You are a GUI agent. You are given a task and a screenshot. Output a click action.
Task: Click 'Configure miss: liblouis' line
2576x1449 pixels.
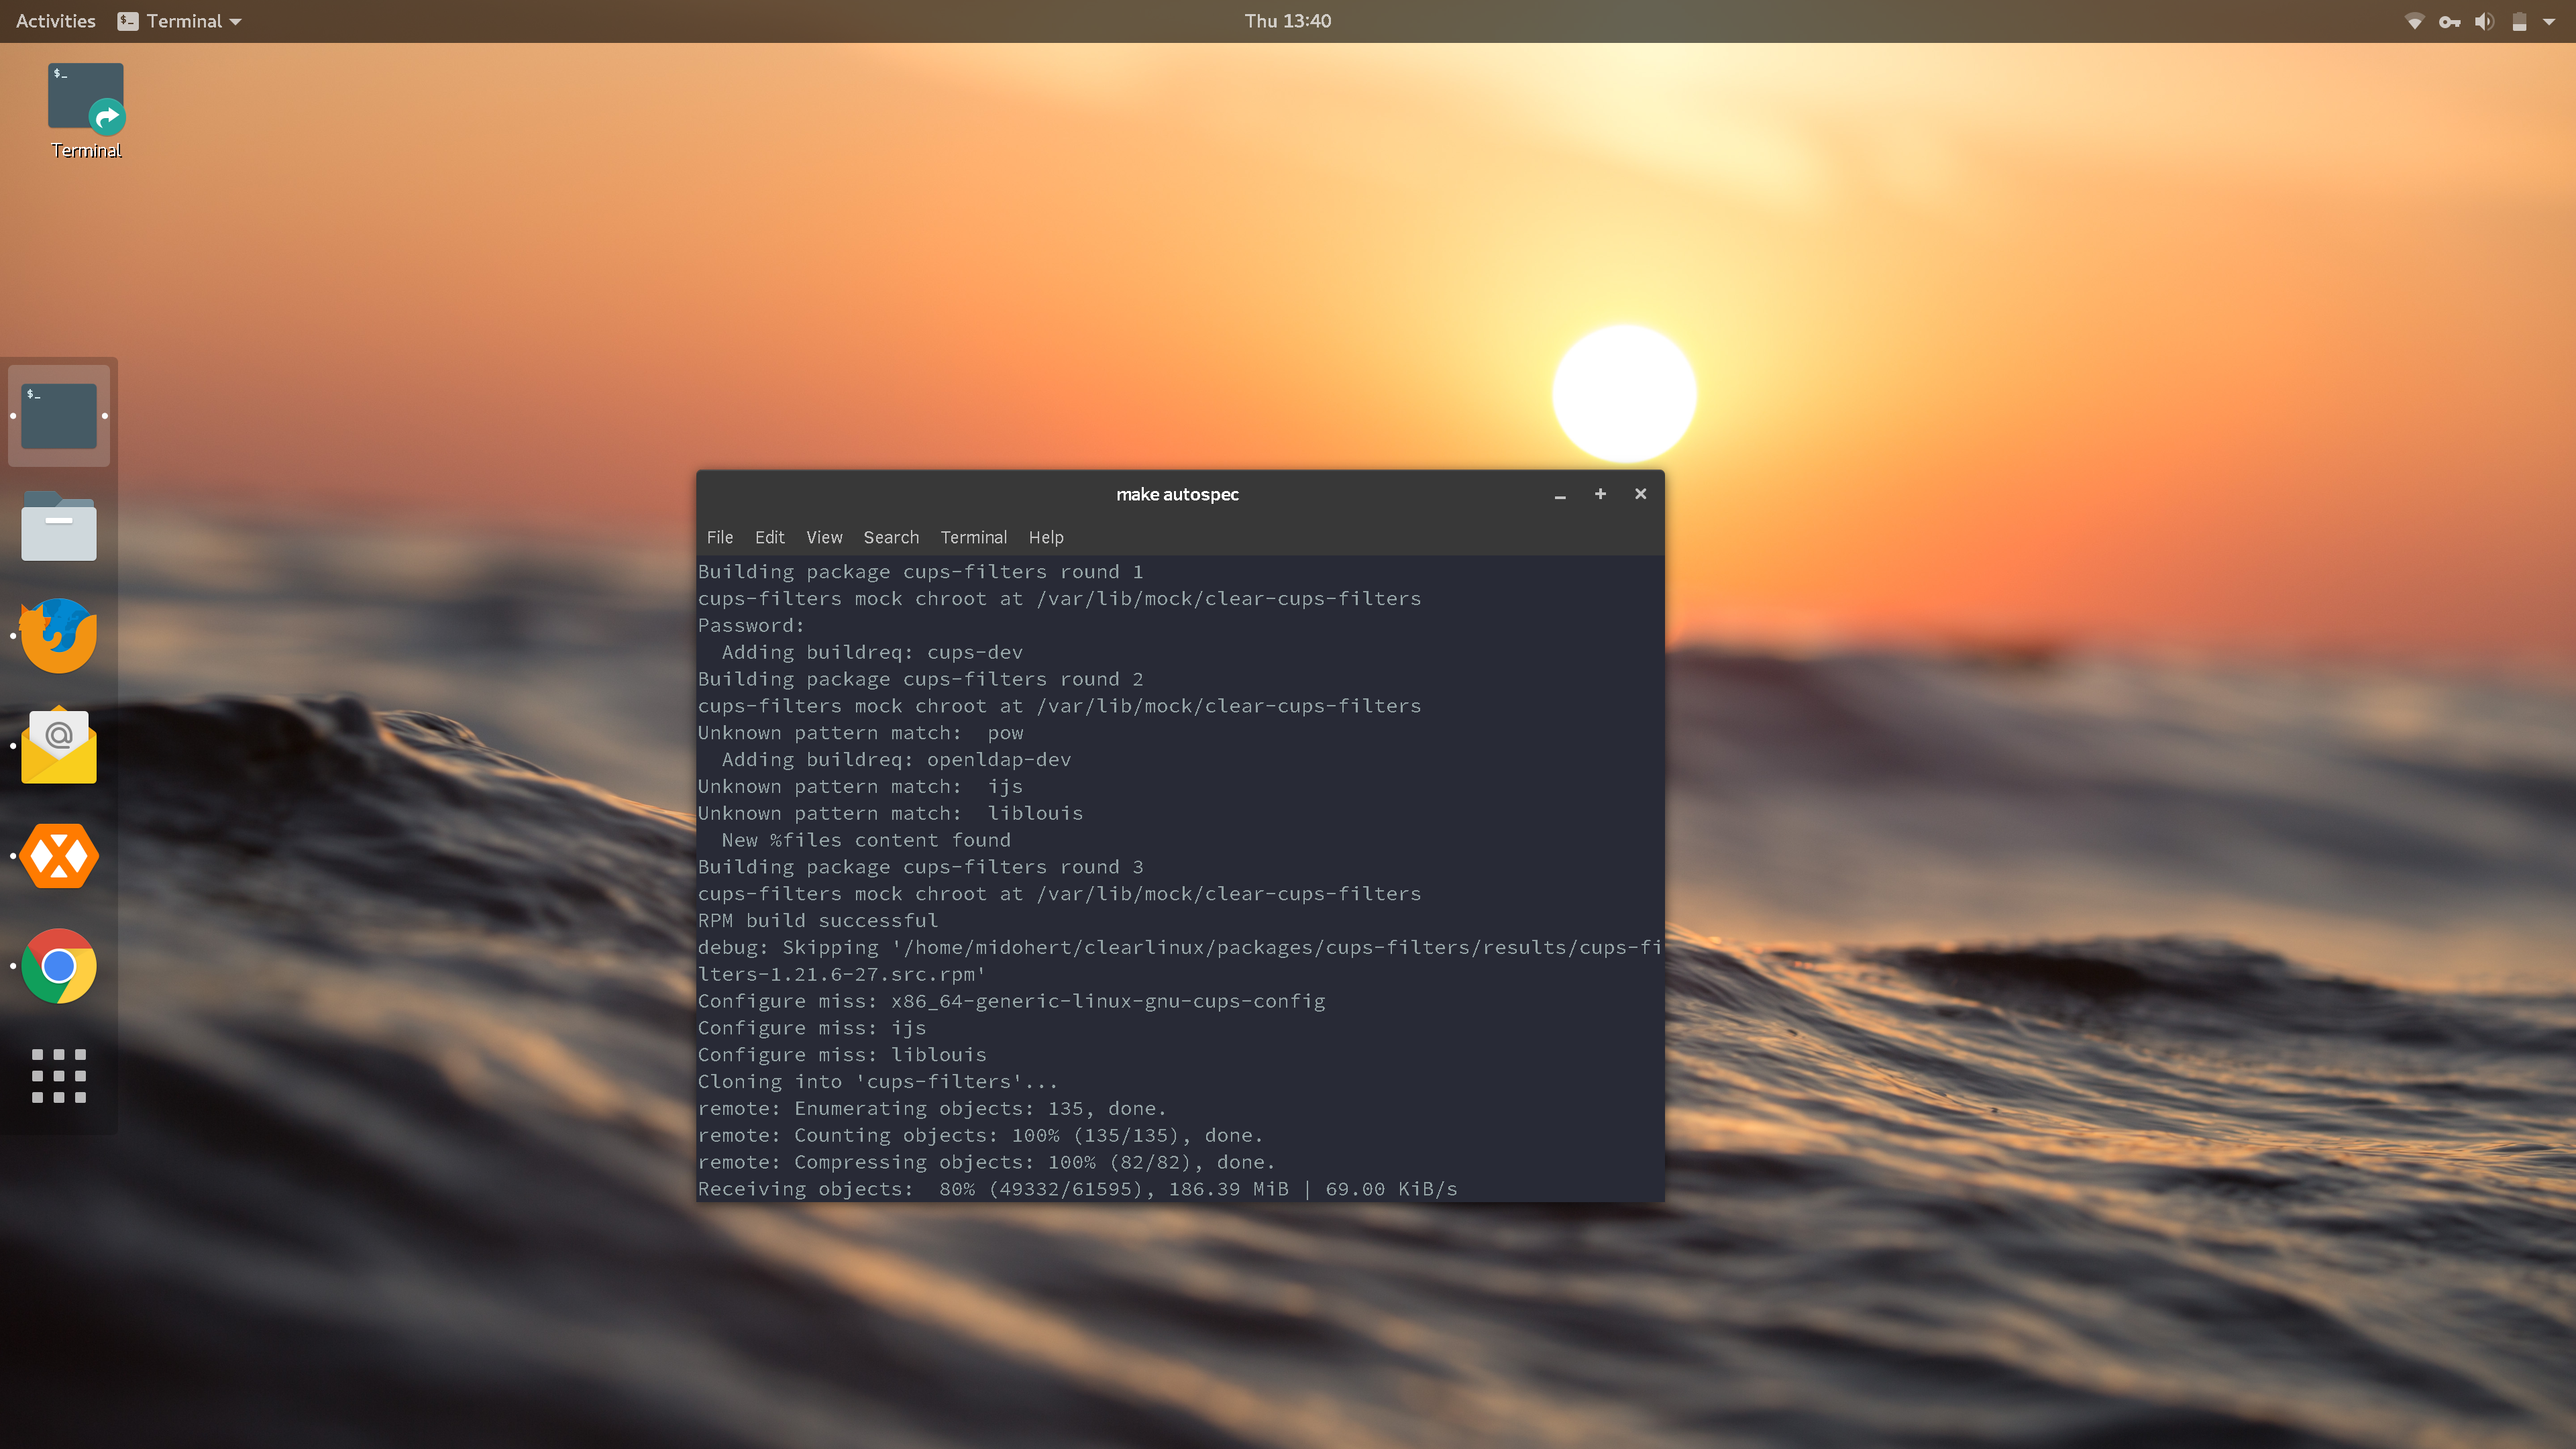(x=842, y=1054)
